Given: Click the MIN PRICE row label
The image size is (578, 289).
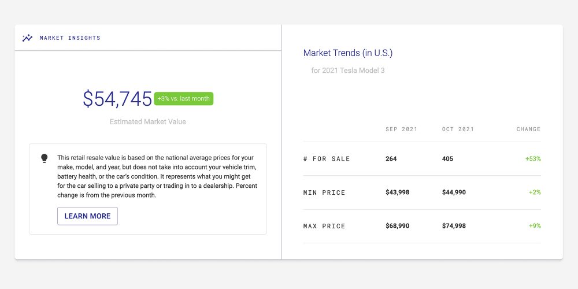Looking at the screenshot, I should coord(324,192).
